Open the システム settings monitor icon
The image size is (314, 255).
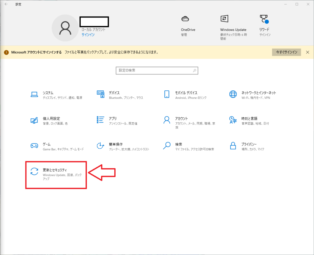[34, 94]
